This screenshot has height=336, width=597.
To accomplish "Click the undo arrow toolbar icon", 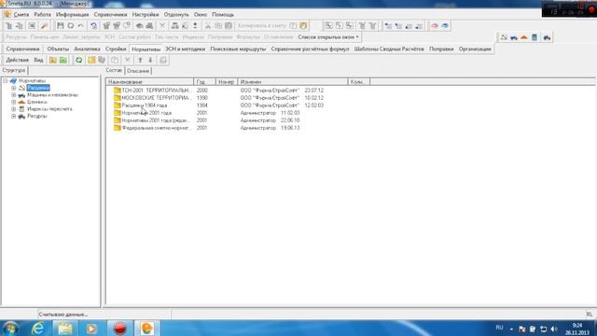I will click(81, 26).
